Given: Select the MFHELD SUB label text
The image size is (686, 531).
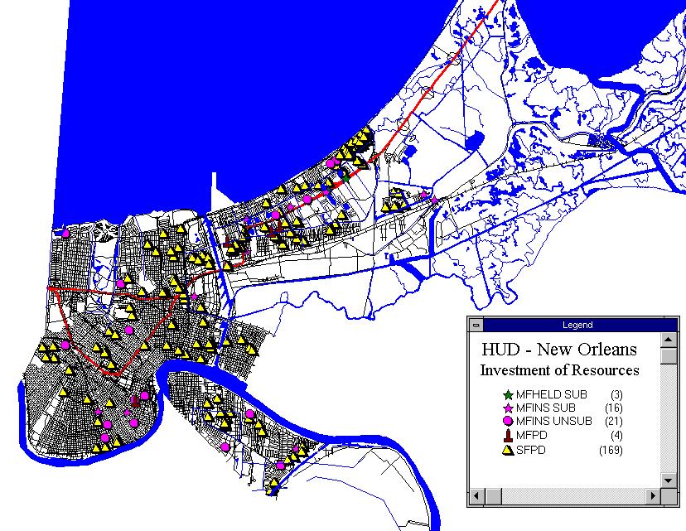Looking at the screenshot, I should [550, 395].
